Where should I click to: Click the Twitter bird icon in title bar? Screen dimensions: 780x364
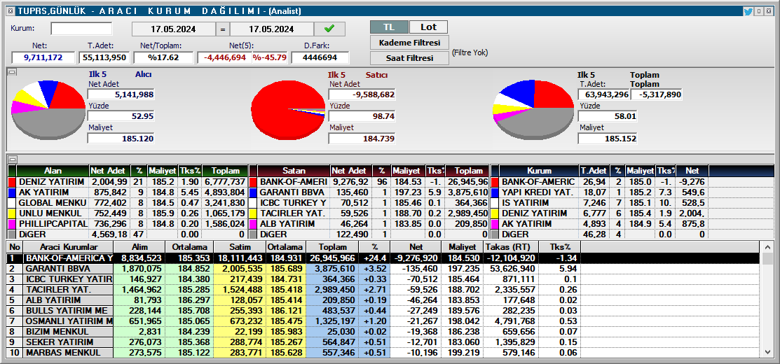pos(748,11)
